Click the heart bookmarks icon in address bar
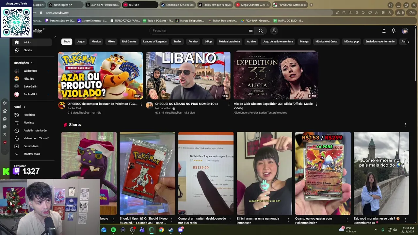The width and height of the screenshot is (418, 235). point(370,13)
